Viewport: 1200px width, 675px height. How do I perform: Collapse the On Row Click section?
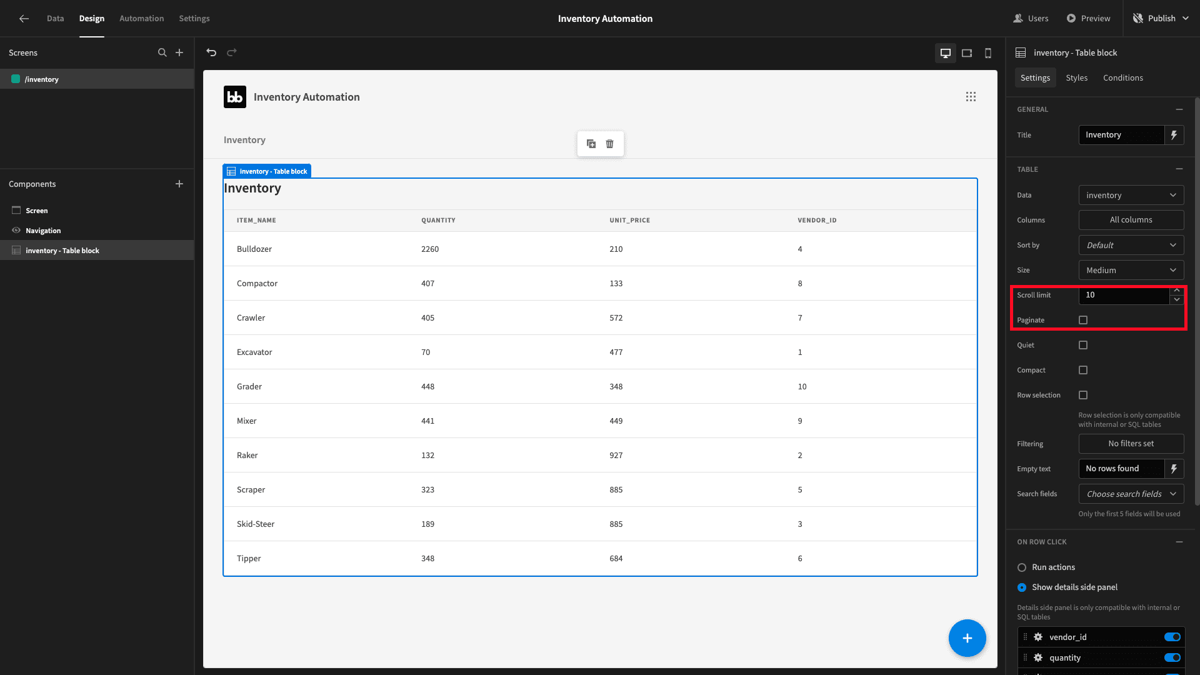(x=1179, y=542)
